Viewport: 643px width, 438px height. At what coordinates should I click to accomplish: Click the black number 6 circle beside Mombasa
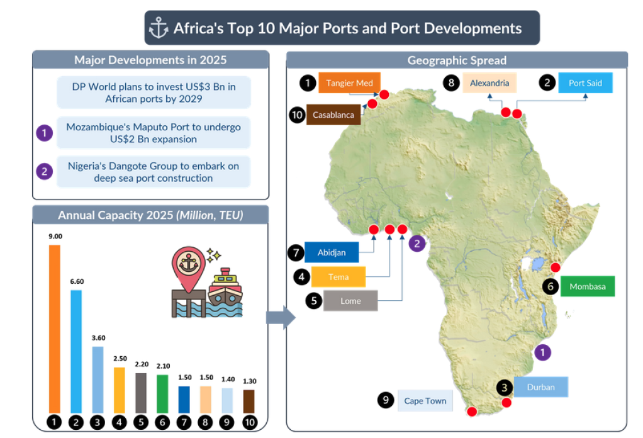coord(551,286)
